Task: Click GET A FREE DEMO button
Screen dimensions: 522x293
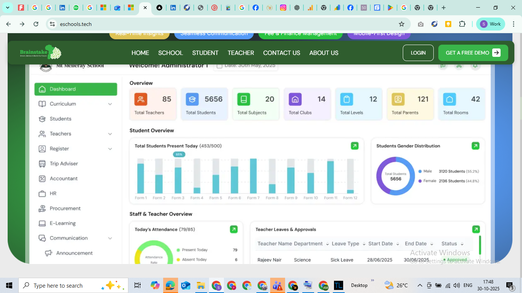Action: [473, 53]
